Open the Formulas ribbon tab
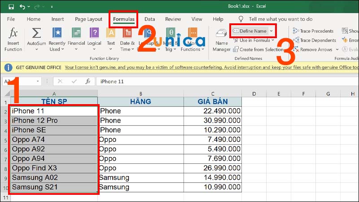 pos(124,19)
